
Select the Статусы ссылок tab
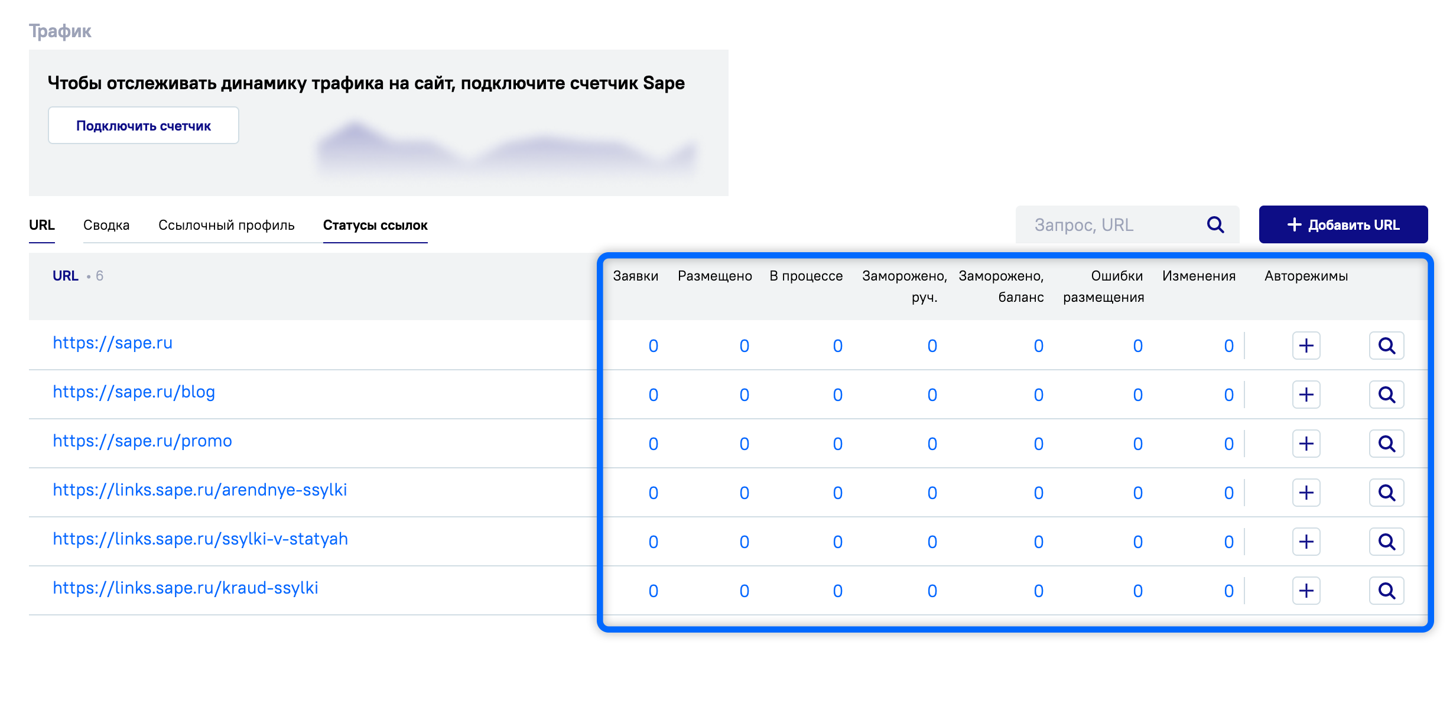coord(375,225)
